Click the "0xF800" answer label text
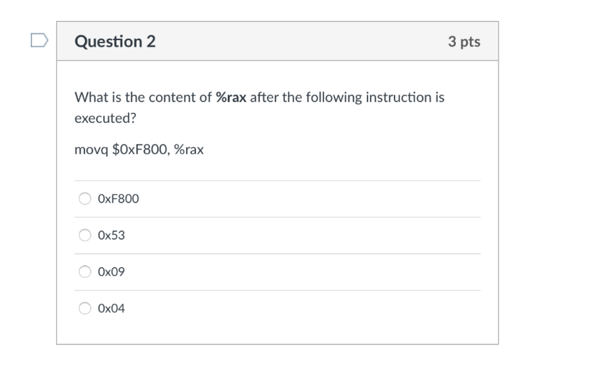 click(119, 199)
